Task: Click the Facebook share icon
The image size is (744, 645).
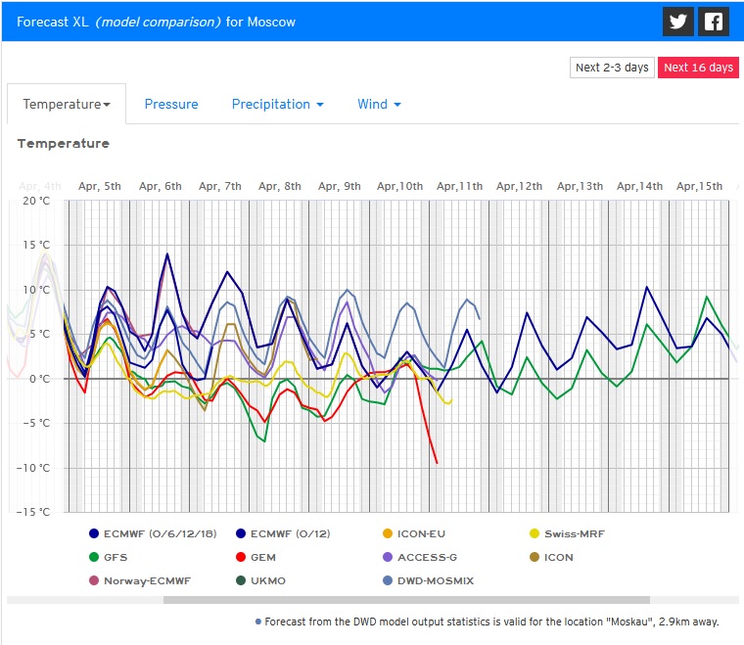Action: point(714,22)
